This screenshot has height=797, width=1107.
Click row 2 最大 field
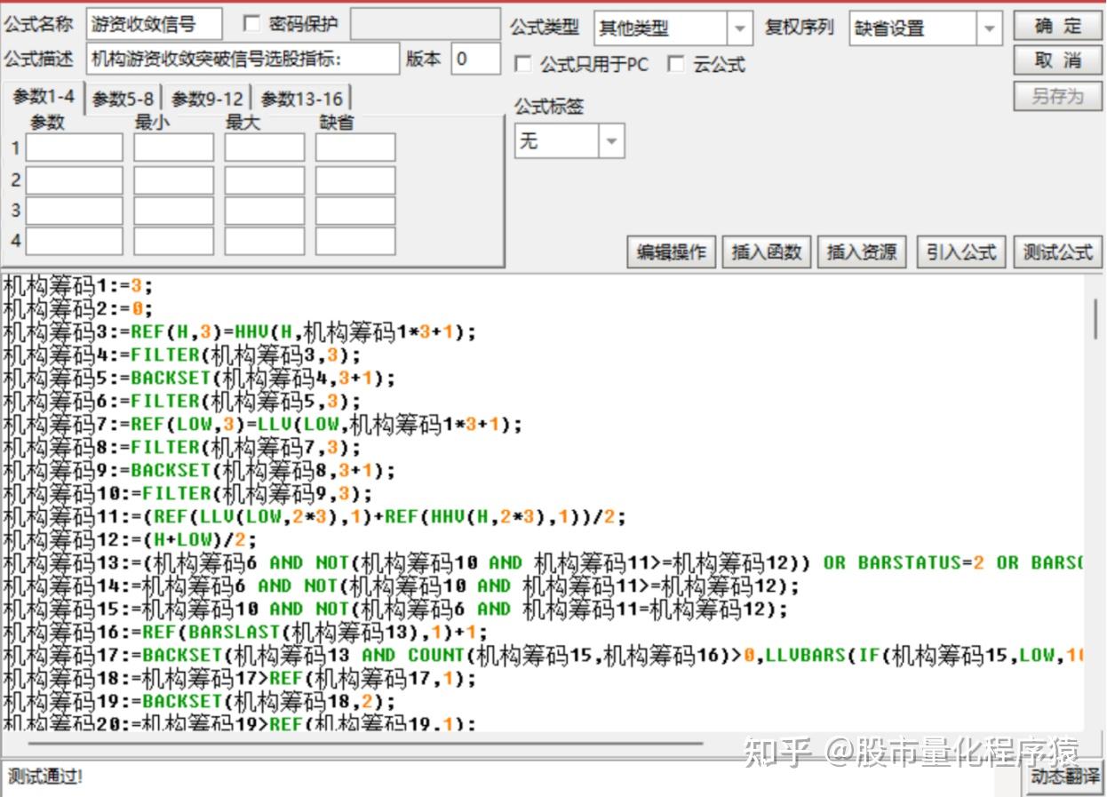pos(264,180)
